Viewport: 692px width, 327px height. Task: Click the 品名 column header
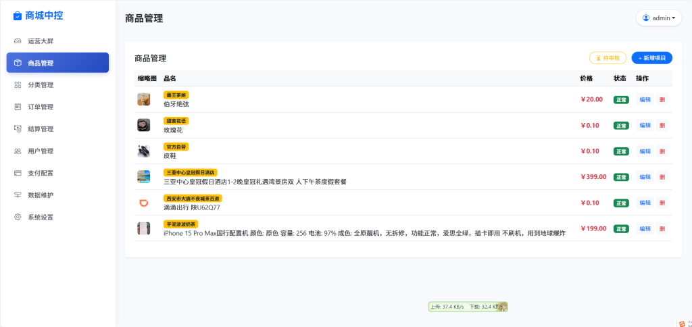170,78
